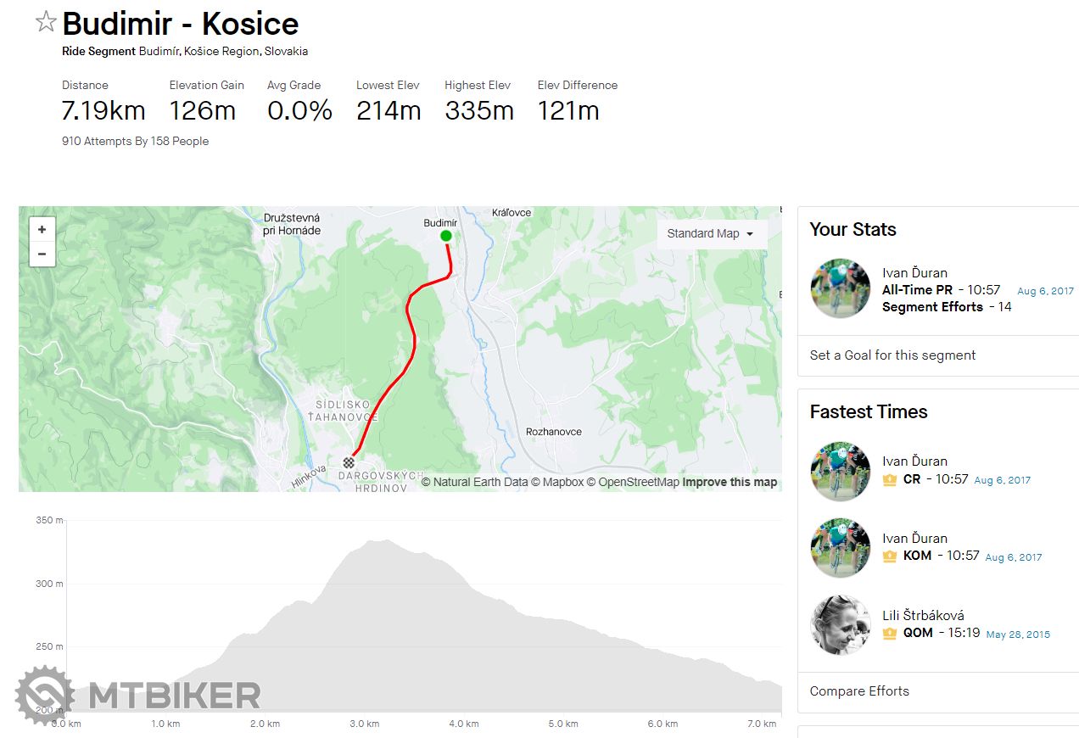Zoom in on the map
This screenshot has width=1079, height=738.
(x=42, y=229)
